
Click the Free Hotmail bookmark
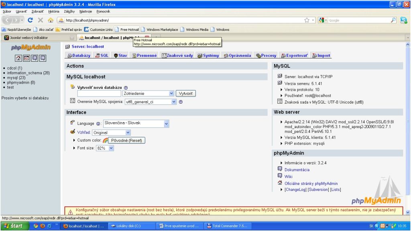(x=126, y=30)
